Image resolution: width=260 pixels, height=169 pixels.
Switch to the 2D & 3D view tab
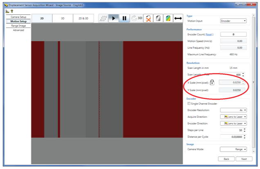(83, 18)
